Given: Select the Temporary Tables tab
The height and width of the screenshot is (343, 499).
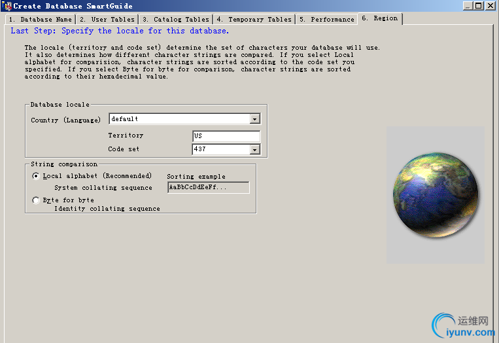Looking at the screenshot, I should click(254, 20).
